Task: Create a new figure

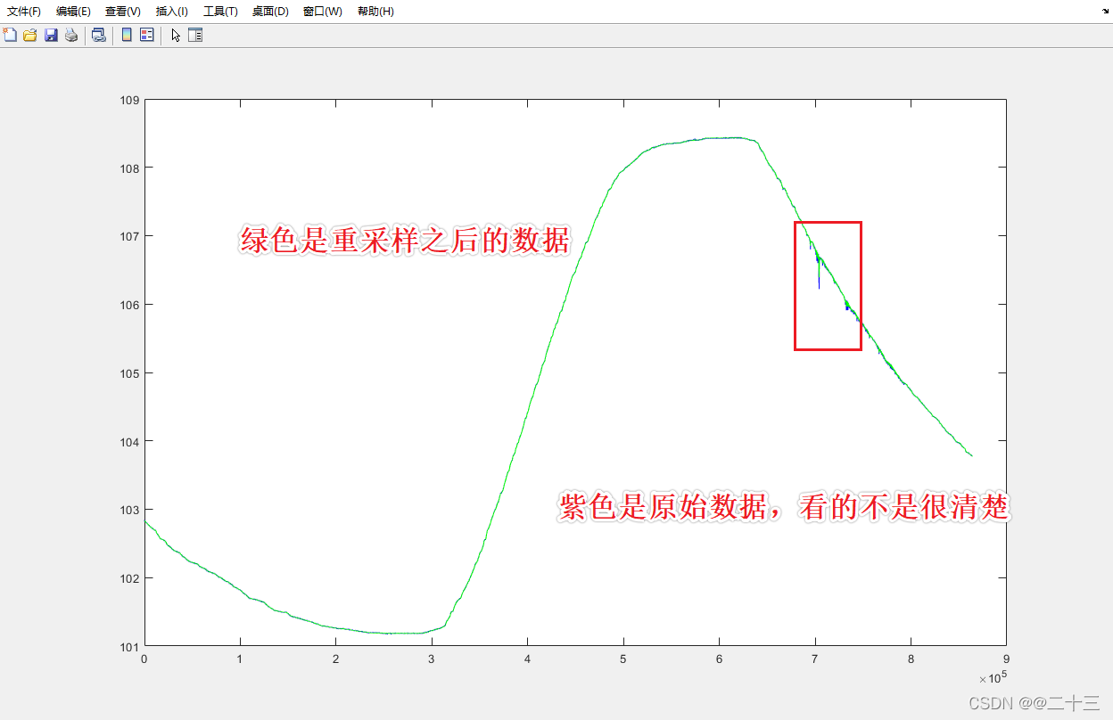Action: (x=10, y=35)
